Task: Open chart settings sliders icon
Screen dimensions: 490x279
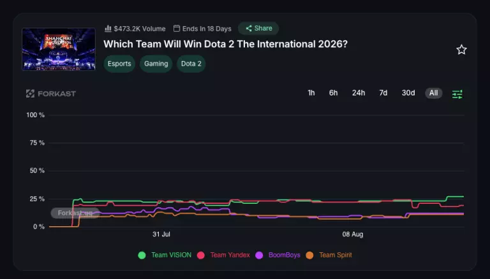Action: 457,94
